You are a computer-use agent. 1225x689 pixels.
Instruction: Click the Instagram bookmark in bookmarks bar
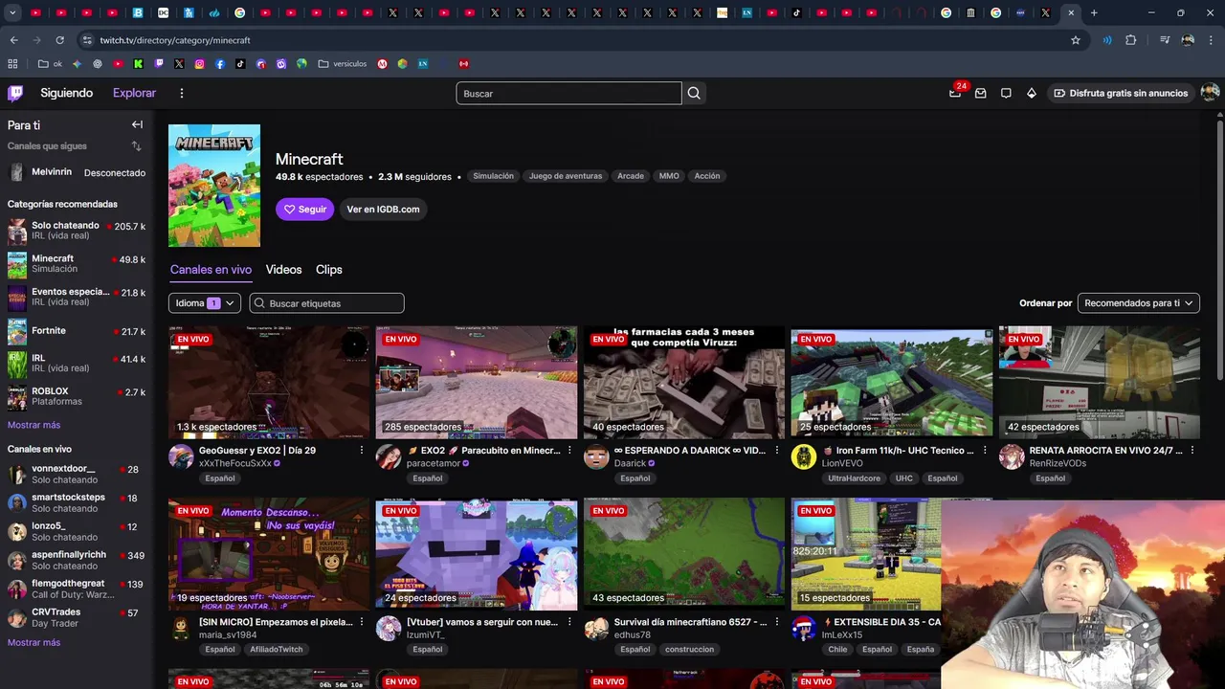(x=199, y=64)
